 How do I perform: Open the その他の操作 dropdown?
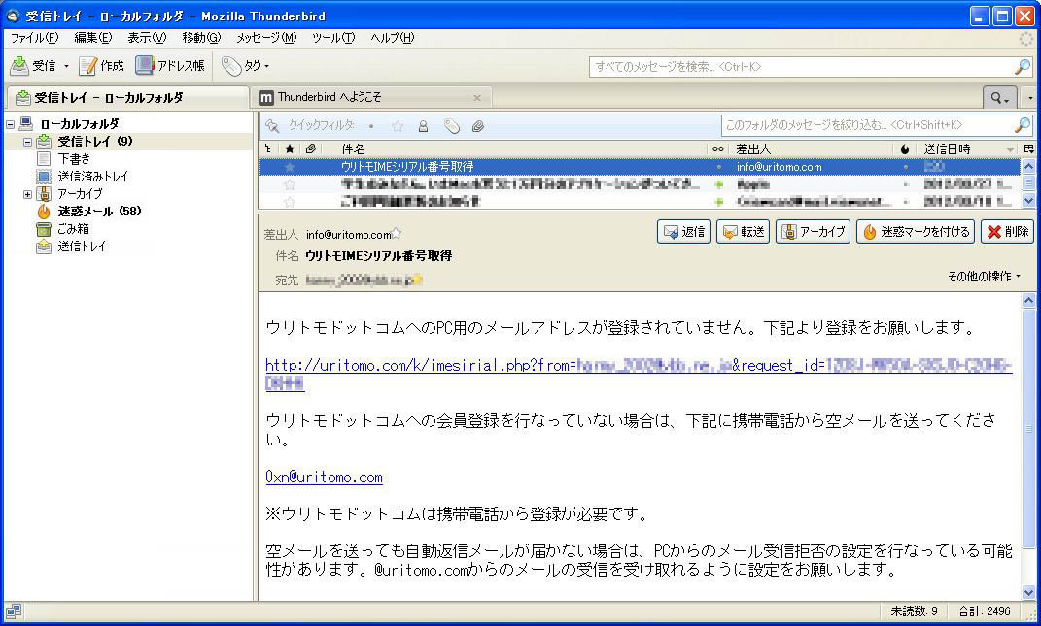coord(984,277)
